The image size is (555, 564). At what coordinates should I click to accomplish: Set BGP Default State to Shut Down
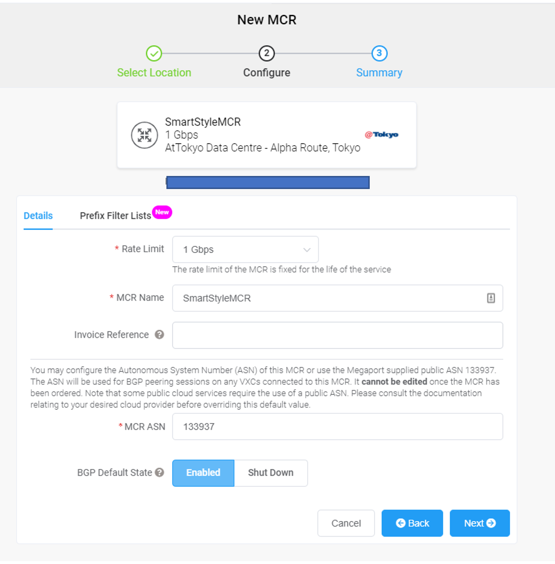(271, 473)
